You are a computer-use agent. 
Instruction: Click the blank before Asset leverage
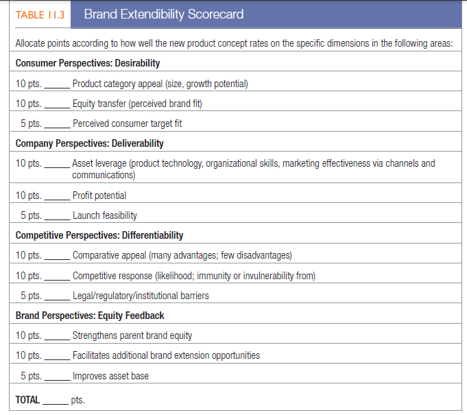(x=57, y=164)
